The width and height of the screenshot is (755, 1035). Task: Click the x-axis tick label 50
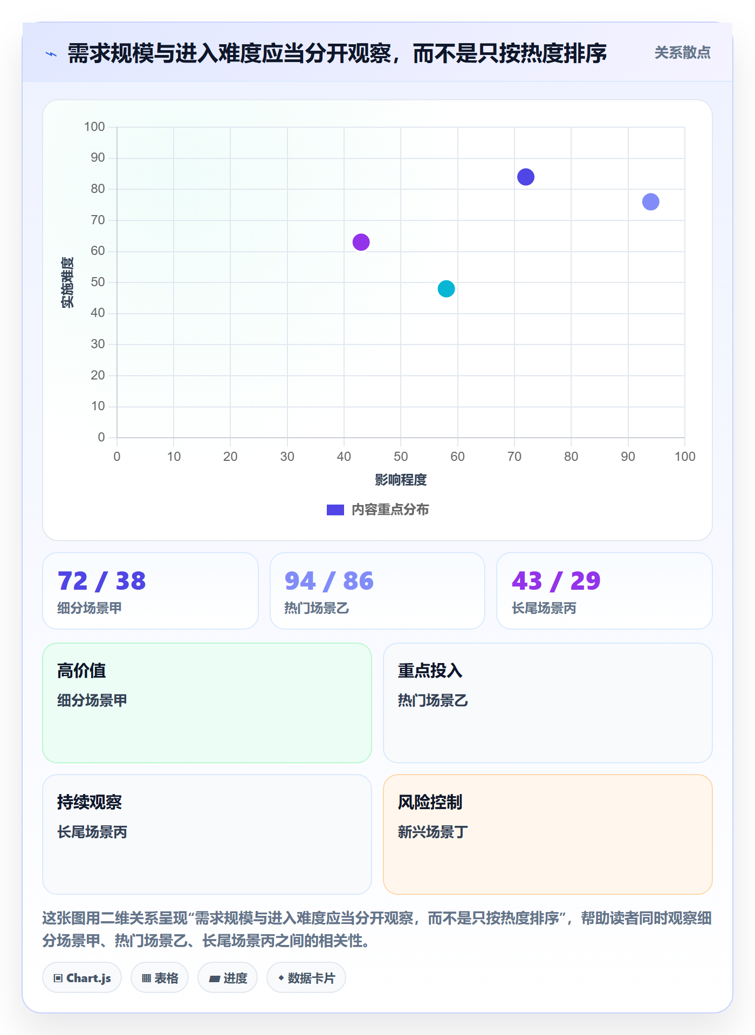pos(401,457)
